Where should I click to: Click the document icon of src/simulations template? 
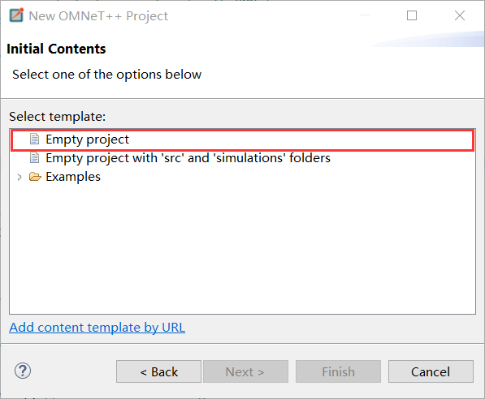pyautogui.click(x=34, y=157)
